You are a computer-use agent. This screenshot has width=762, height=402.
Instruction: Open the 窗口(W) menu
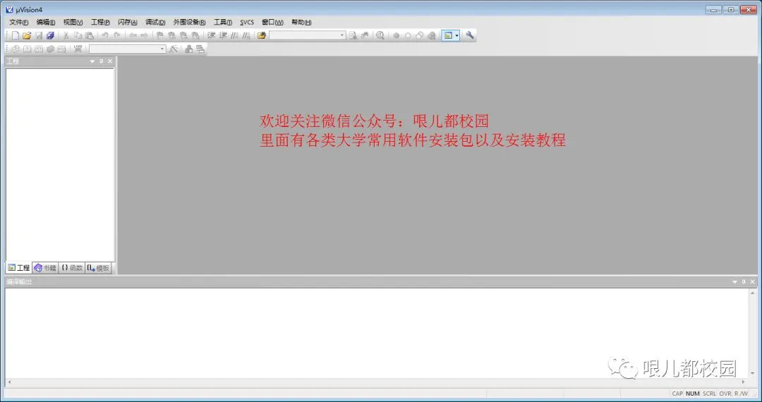pos(272,23)
